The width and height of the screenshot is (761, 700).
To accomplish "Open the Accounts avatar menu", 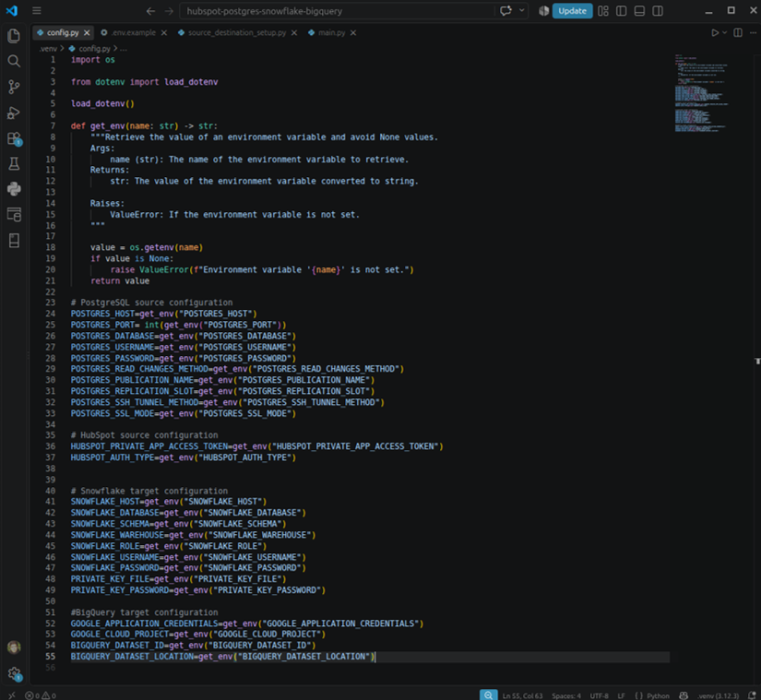I will pyautogui.click(x=14, y=647).
